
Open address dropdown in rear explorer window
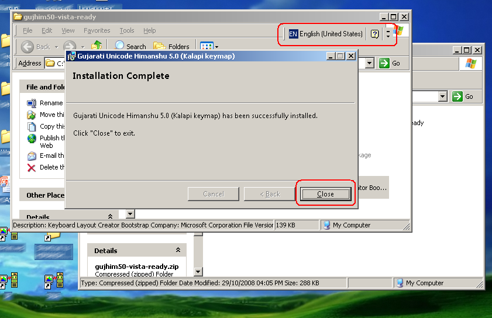click(443, 96)
